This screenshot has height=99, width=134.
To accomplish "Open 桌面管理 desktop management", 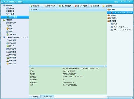I will click(x=11, y=52).
